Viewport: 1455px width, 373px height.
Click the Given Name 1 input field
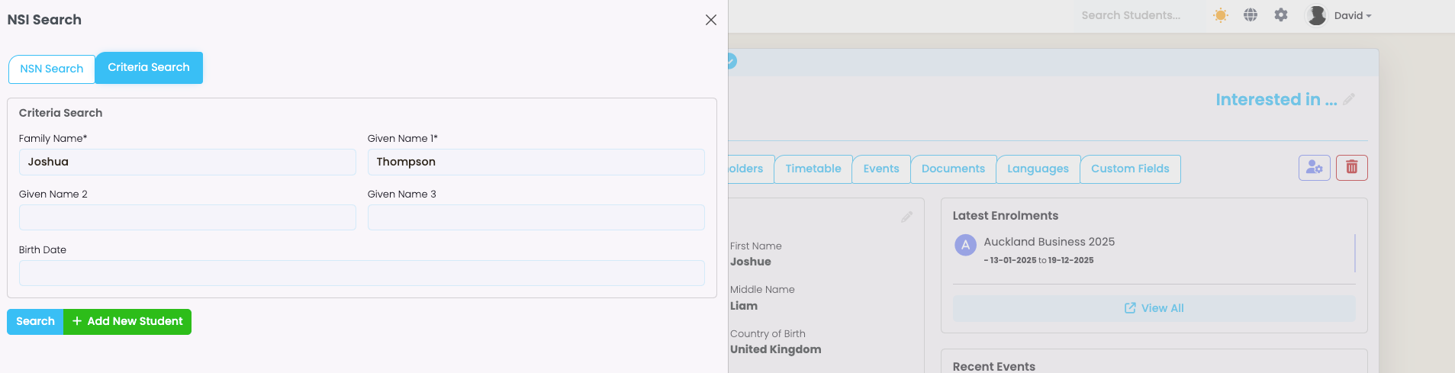click(536, 162)
